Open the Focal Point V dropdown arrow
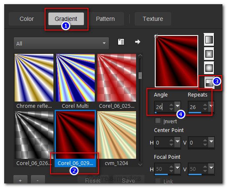This screenshot has width=227, height=188. (211, 169)
